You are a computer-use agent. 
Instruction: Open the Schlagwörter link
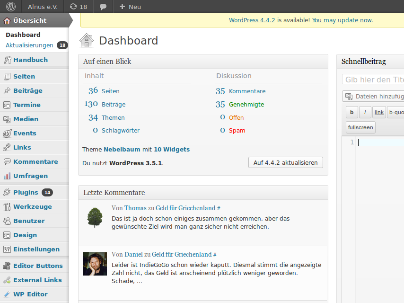click(x=121, y=131)
